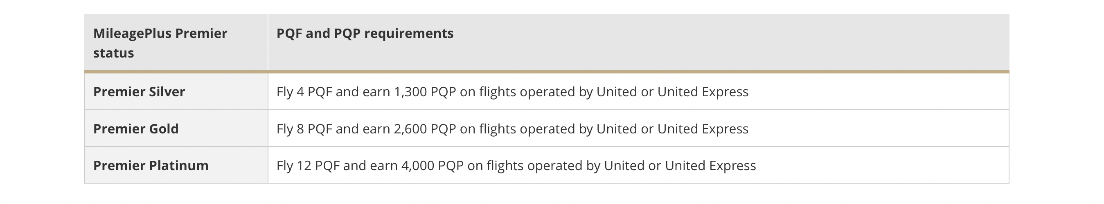Click the word "Fly" in the Gold row

[284, 129]
